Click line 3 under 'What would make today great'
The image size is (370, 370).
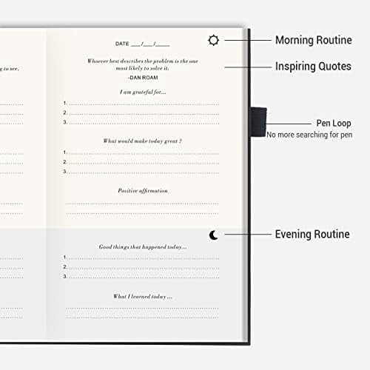pos(141,172)
